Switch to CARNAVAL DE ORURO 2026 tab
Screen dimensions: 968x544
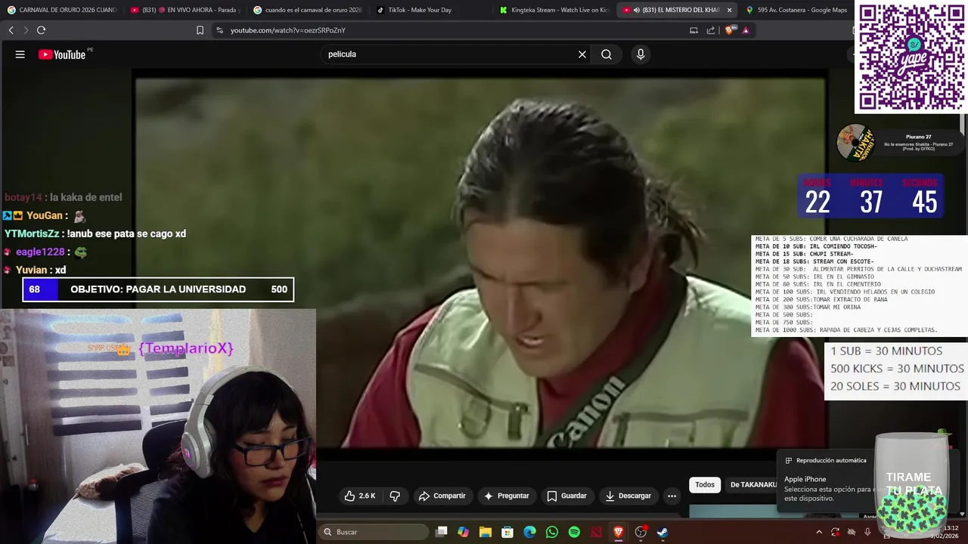coord(62,10)
